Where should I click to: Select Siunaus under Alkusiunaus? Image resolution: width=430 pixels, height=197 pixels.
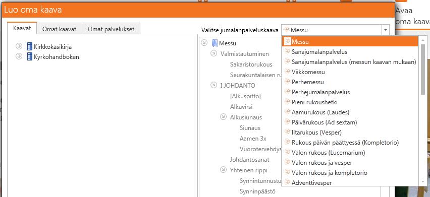click(250, 128)
